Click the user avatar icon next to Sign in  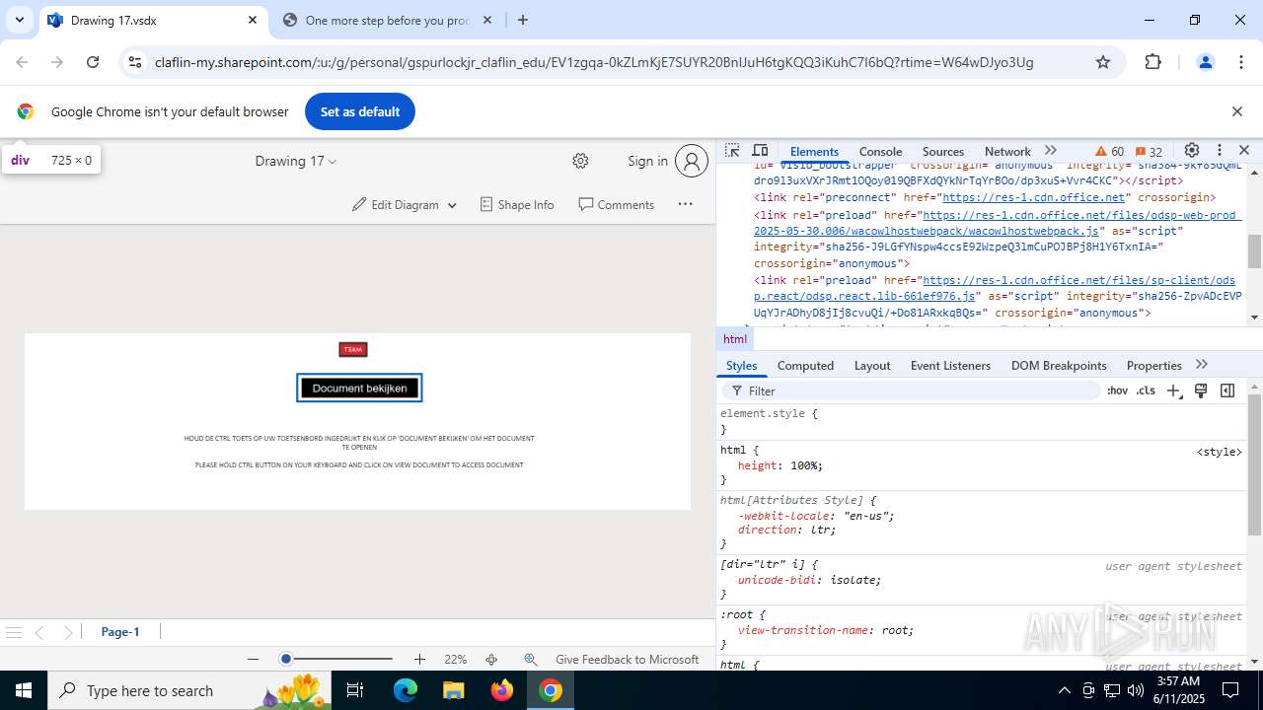point(692,161)
